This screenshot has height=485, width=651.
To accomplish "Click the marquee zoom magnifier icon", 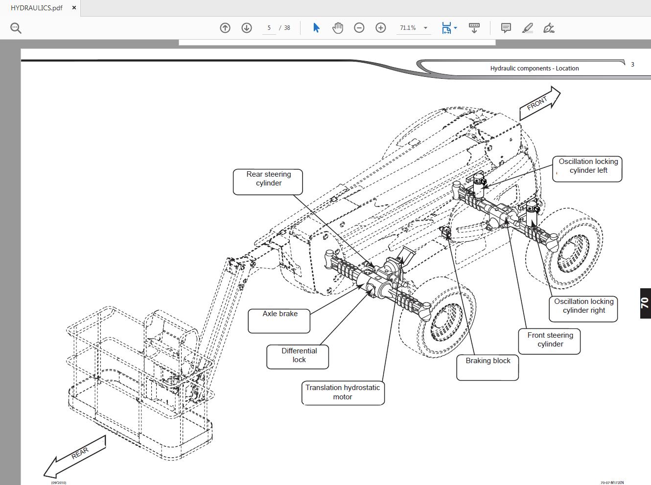I will [x=16, y=28].
